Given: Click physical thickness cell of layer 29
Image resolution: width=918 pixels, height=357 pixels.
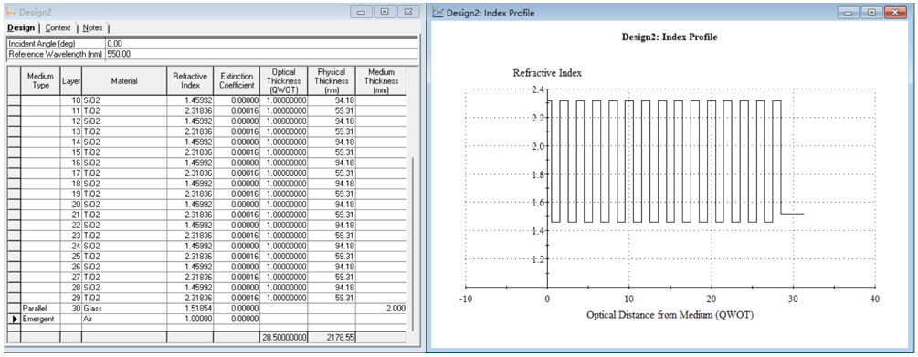Looking at the screenshot, I should coord(332,298).
